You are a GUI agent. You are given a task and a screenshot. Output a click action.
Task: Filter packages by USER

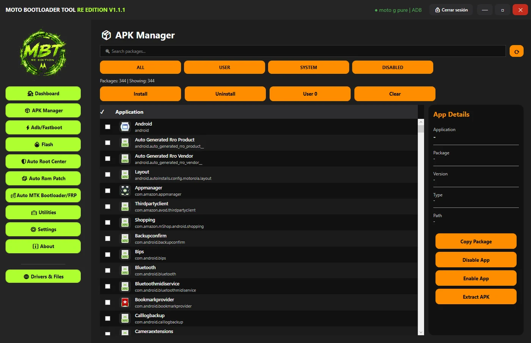pyautogui.click(x=225, y=67)
